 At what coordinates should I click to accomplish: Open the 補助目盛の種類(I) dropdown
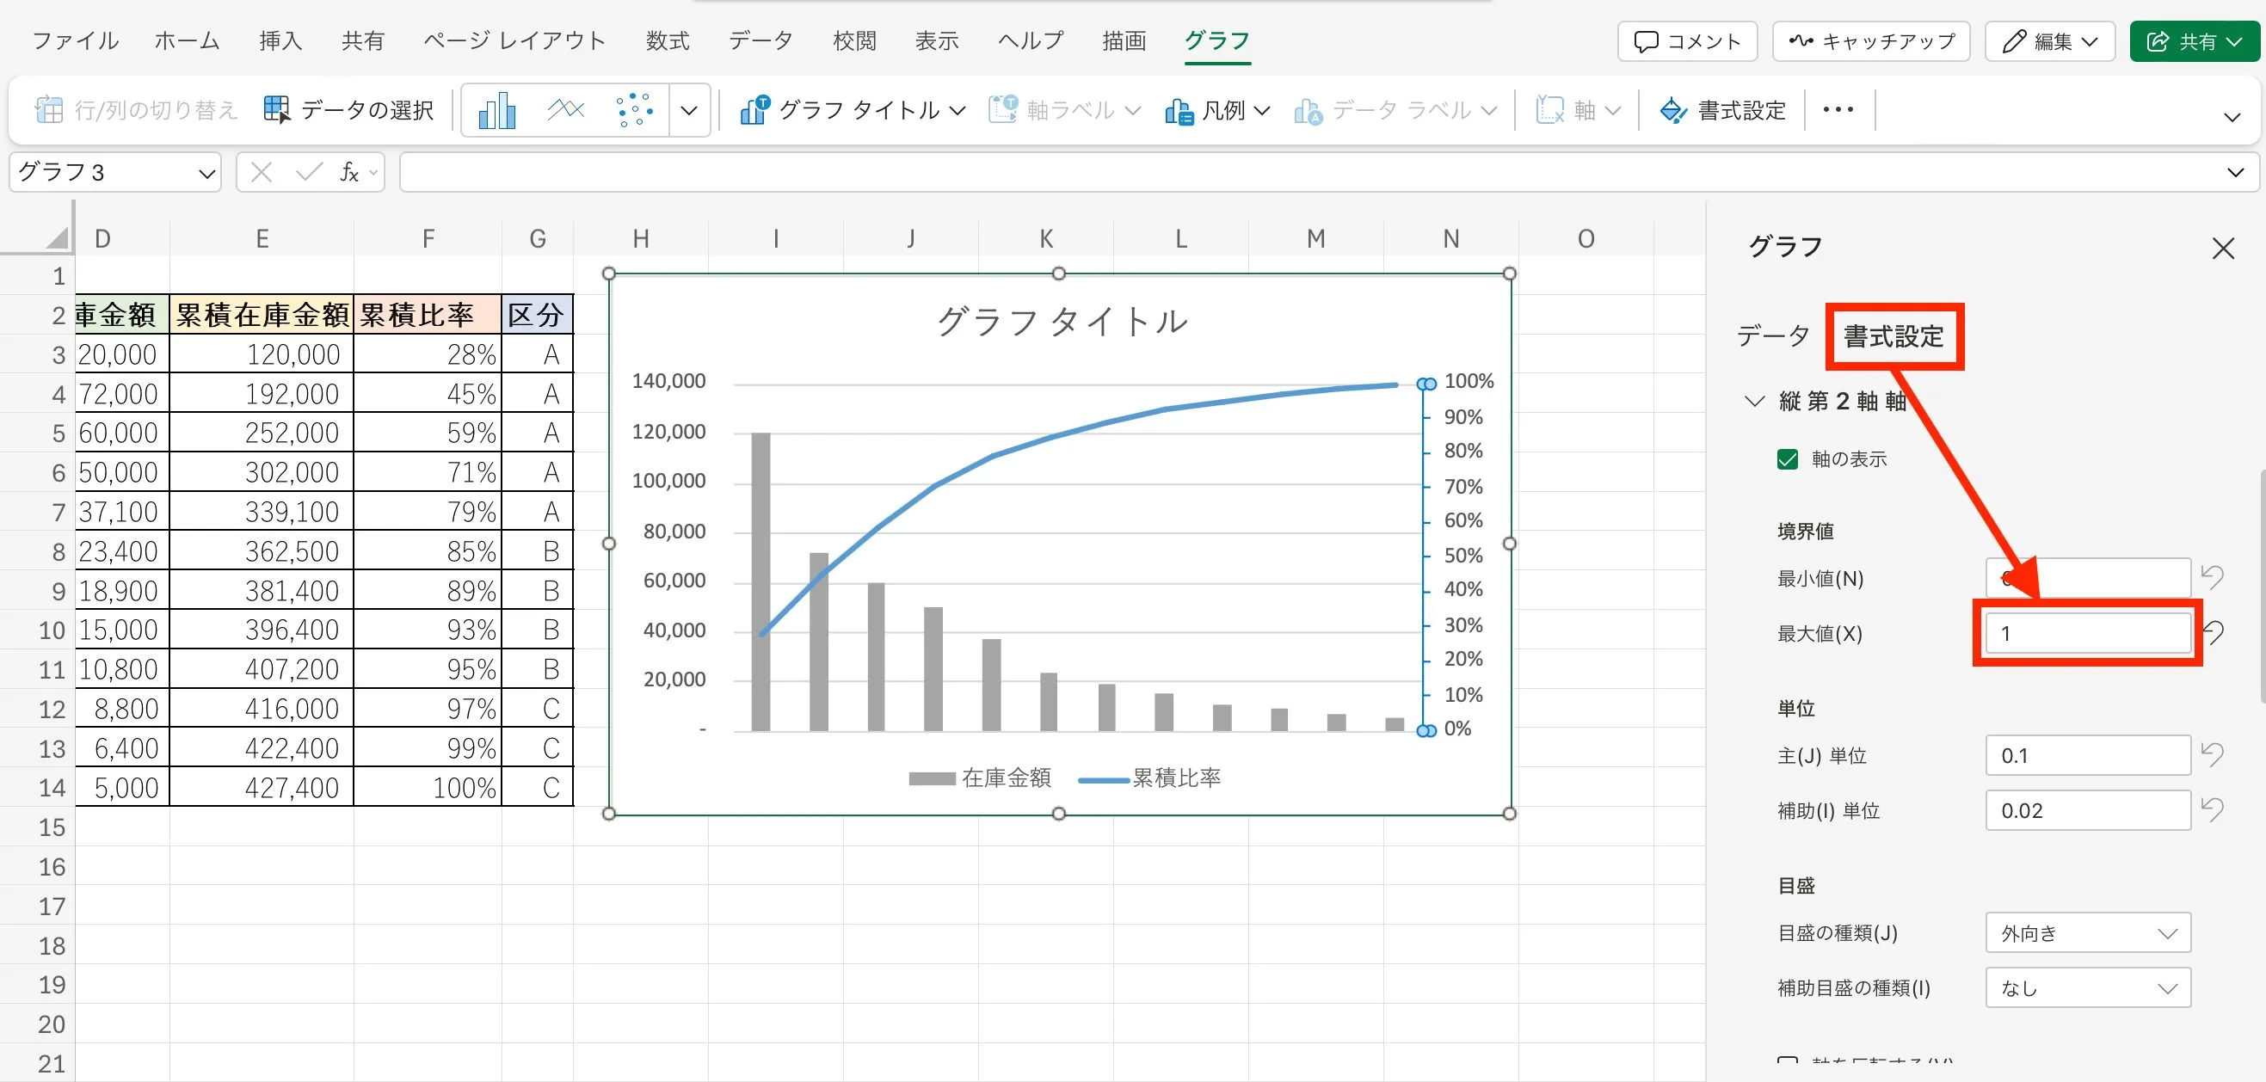click(x=2086, y=988)
